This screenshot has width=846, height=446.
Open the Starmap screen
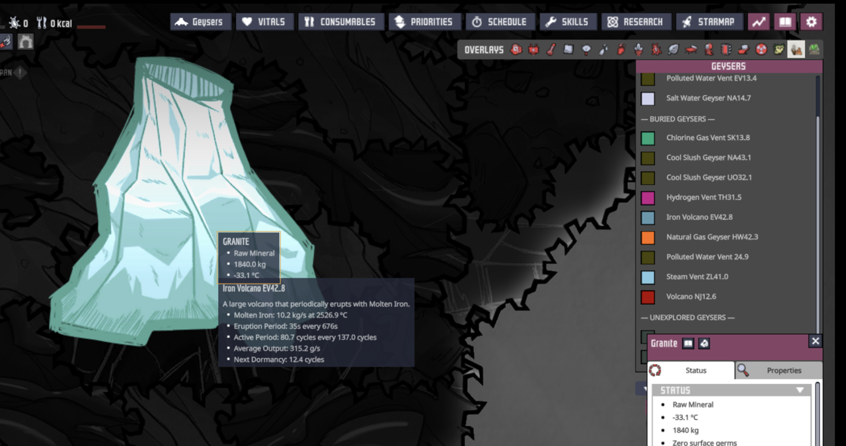(710, 22)
